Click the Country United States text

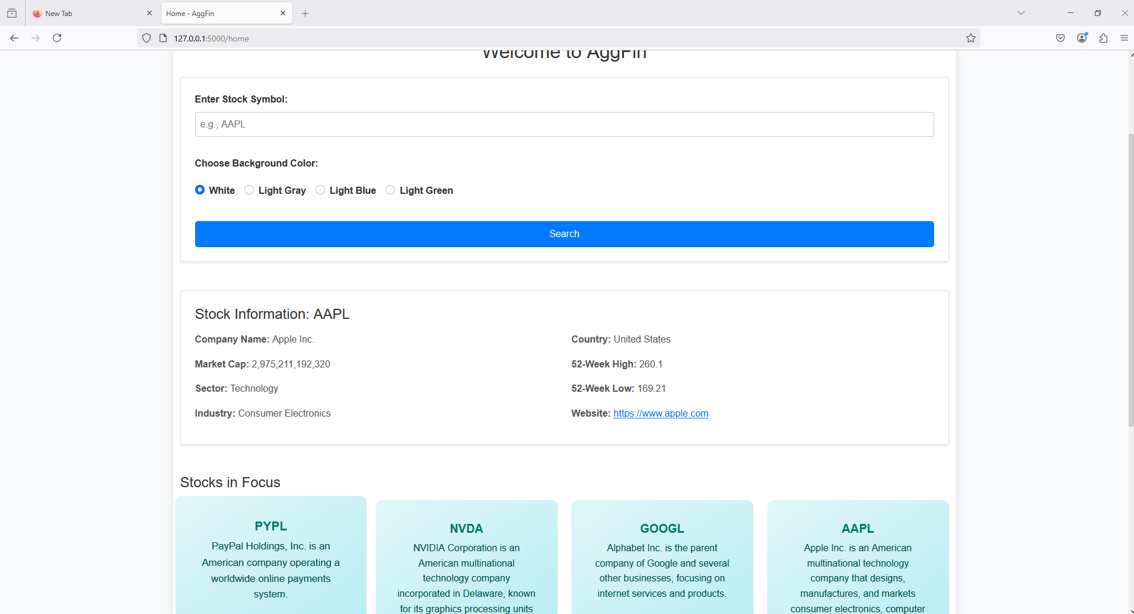(621, 340)
